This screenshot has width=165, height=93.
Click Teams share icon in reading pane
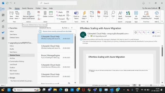click(153, 33)
